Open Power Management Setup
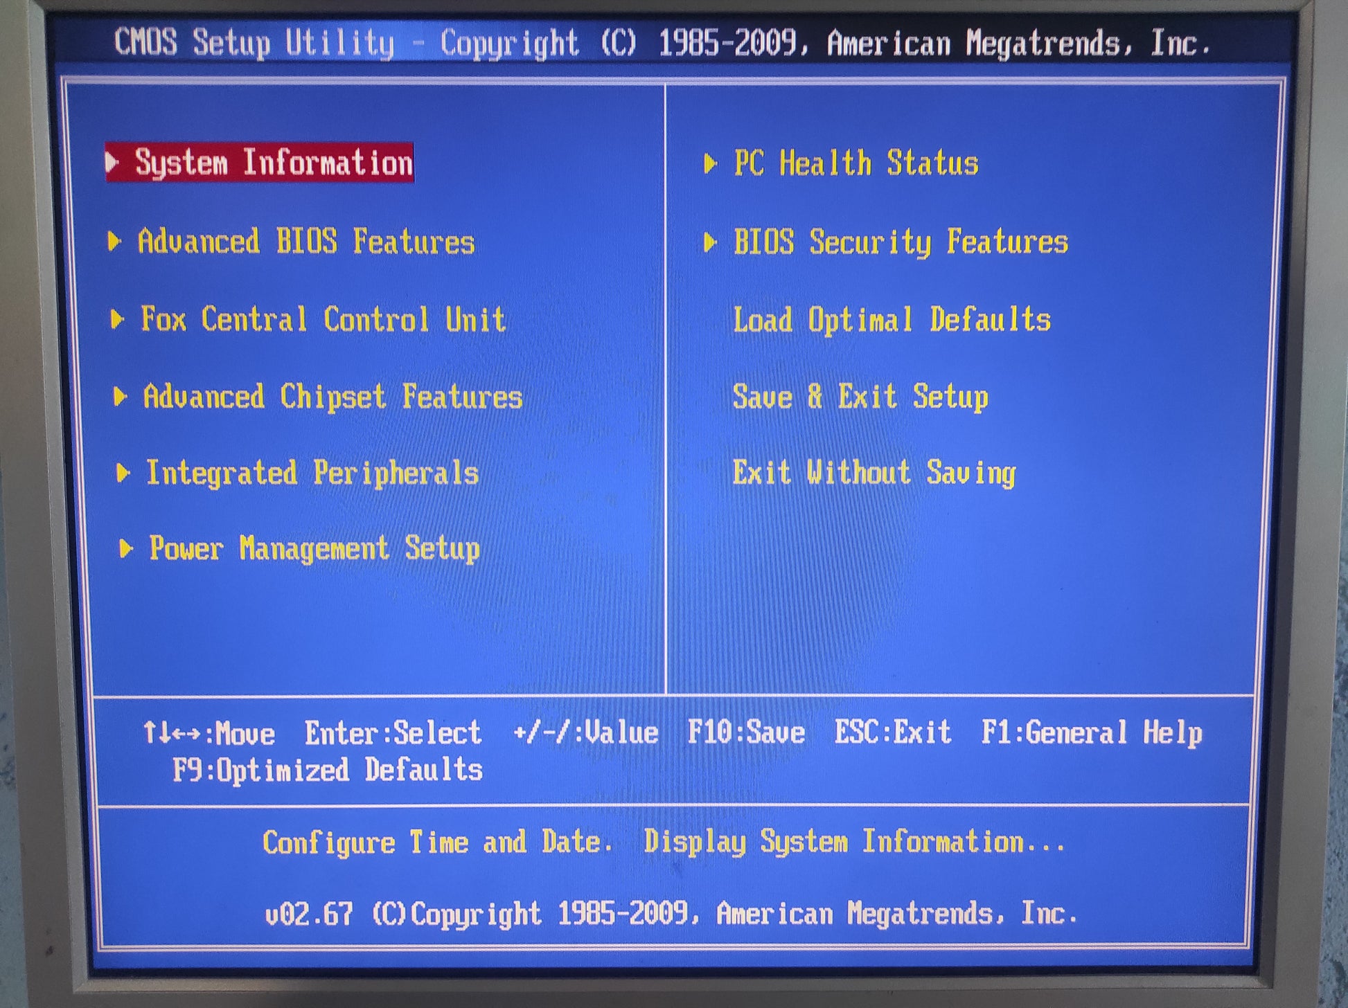1348x1008 pixels. click(314, 549)
